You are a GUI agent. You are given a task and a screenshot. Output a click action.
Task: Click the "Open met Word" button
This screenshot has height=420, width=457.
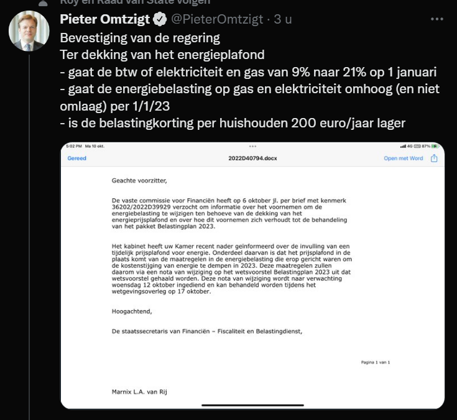point(403,158)
